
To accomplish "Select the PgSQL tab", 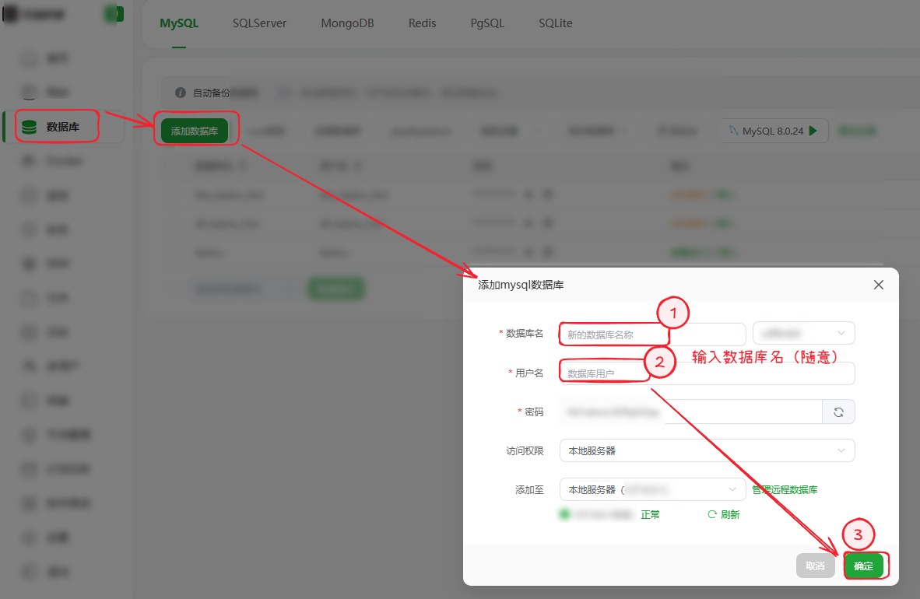I will click(487, 23).
